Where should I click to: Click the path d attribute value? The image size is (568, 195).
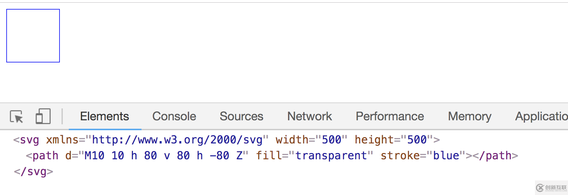(164, 156)
